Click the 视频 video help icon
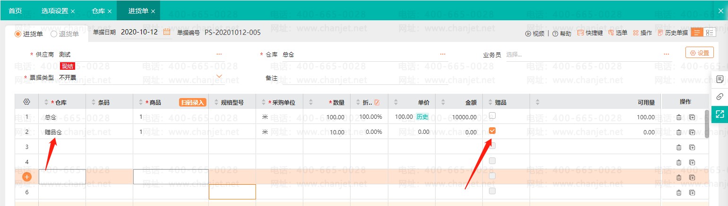This screenshot has height=206, width=728. click(x=535, y=33)
